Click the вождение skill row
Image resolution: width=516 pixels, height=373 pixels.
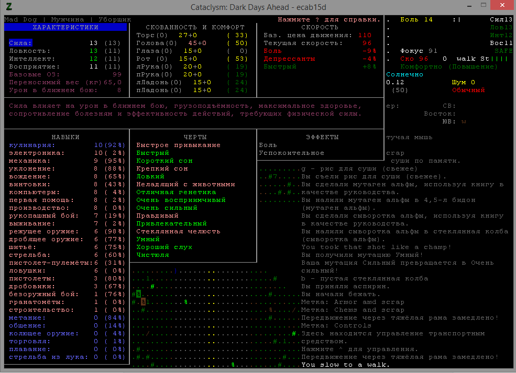(67, 176)
